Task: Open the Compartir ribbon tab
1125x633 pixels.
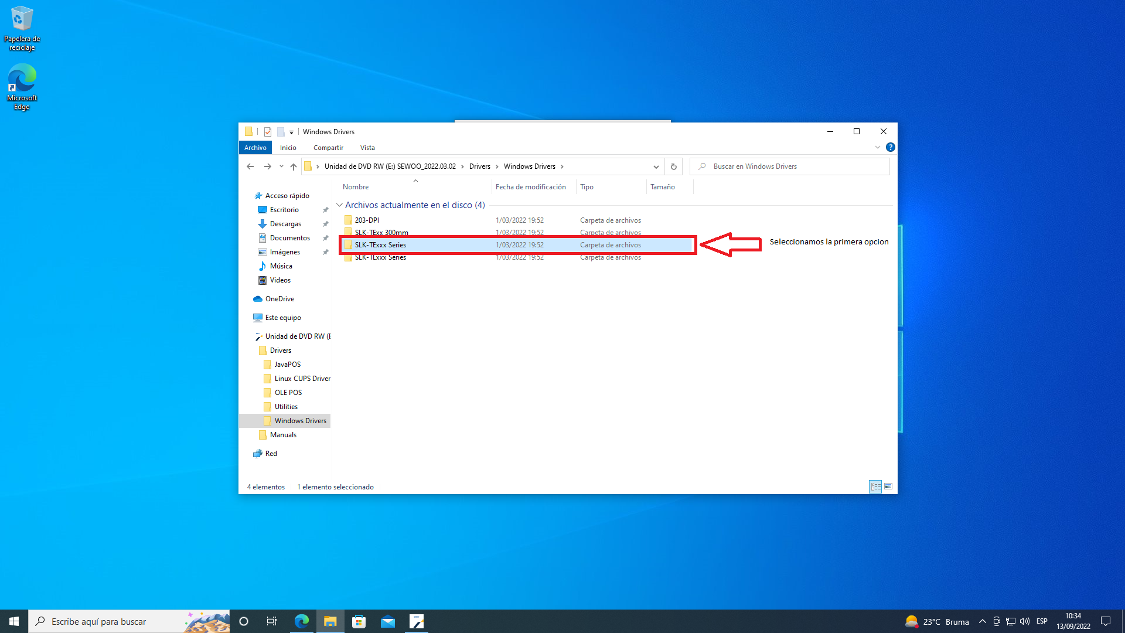Action: [x=328, y=148]
